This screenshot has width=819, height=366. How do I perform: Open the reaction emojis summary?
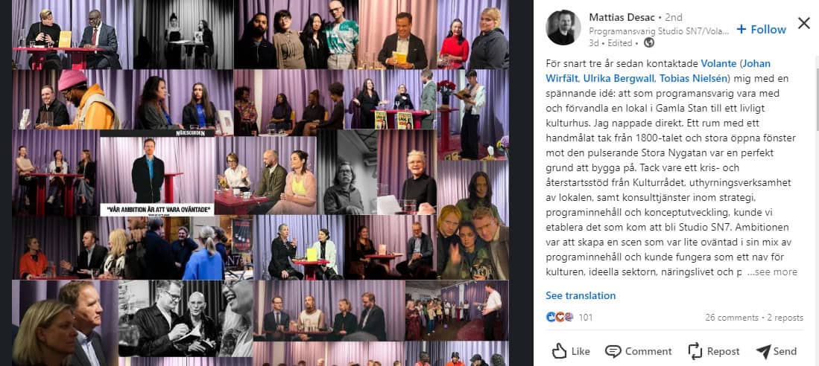[x=560, y=317]
